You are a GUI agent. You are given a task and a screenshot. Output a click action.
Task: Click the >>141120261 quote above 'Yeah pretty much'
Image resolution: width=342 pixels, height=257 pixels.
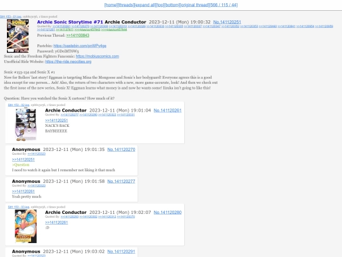[23, 192]
